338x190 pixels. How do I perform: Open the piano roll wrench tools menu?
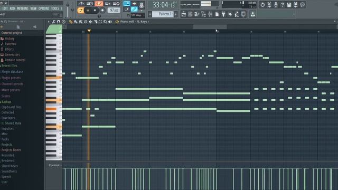(54, 22)
